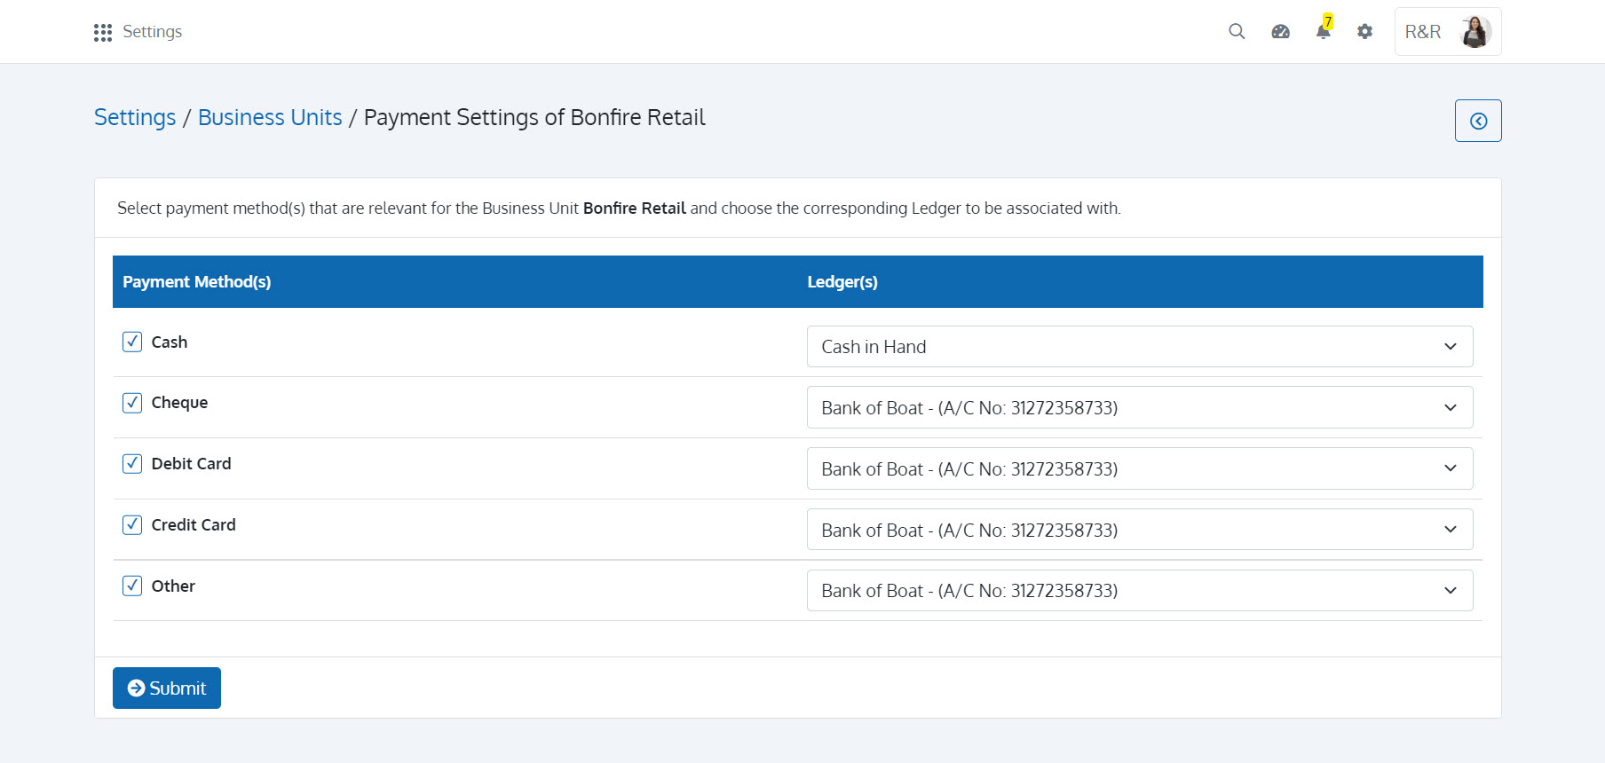This screenshot has width=1605, height=763.
Task: Toggle the Credit Card checkbox
Action: coord(132,525)
